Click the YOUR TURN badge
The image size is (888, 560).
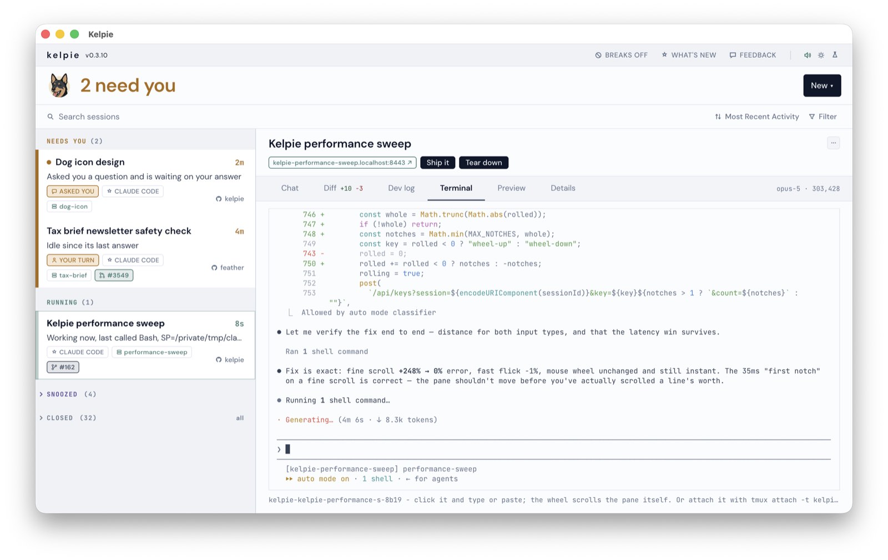[x=73, y=260]
